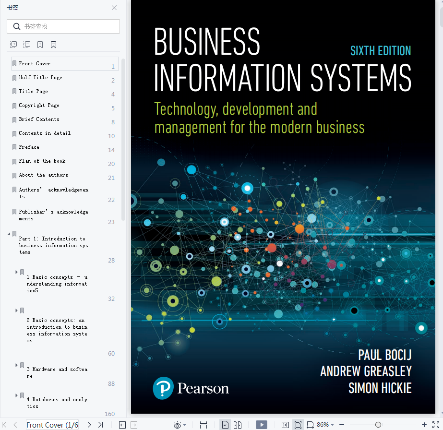443x430 pixels.
Task: Click the fit width icon
Action: point(310,425)
